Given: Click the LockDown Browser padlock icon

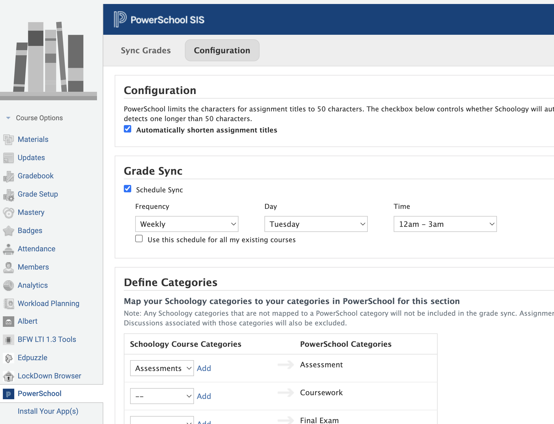Looking at the screenshot, I should pos(9,376).
